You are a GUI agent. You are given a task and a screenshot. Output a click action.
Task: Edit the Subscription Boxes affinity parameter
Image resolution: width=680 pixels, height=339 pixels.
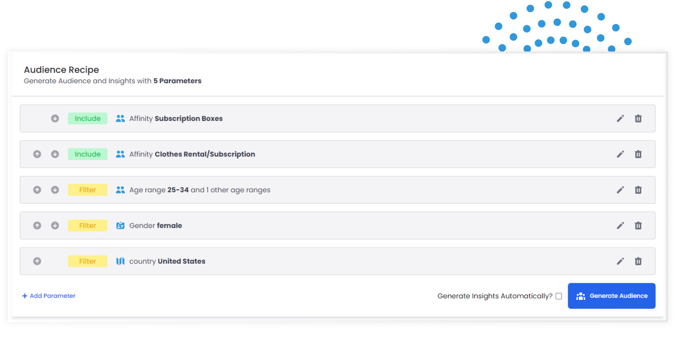(x=620, y=119)
